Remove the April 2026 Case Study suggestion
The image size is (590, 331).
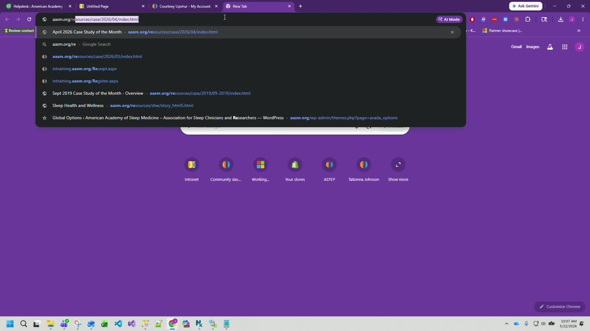pyautogui.click(x=452, y=32)
